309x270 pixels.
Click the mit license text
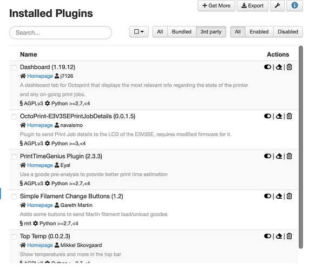(x=28, y=224)
